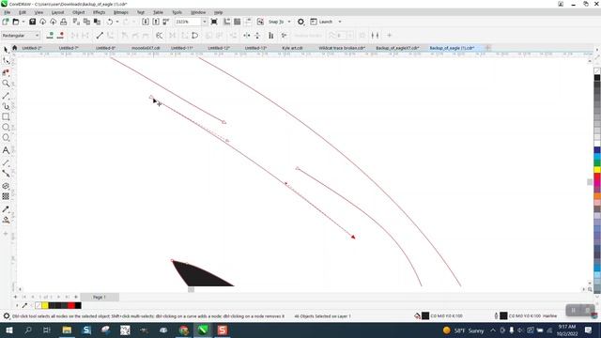Select the Crop tool in the toolbox

[6, 72]
